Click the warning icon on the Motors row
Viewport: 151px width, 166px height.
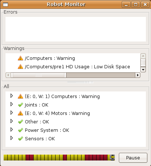coord(20,113)
